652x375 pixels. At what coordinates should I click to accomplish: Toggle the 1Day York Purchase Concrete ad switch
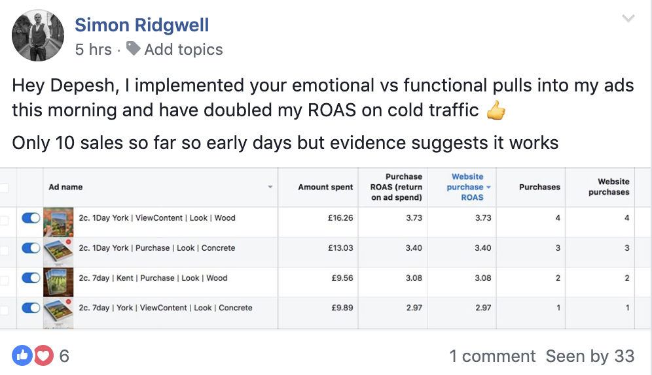pos(31,248)
